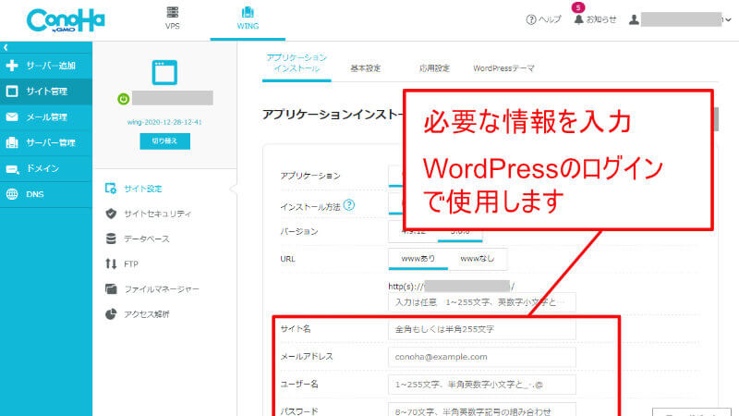The image size is (739, 416).
Task: Click the メール管理 envelope icon
Action: (12, 117)
